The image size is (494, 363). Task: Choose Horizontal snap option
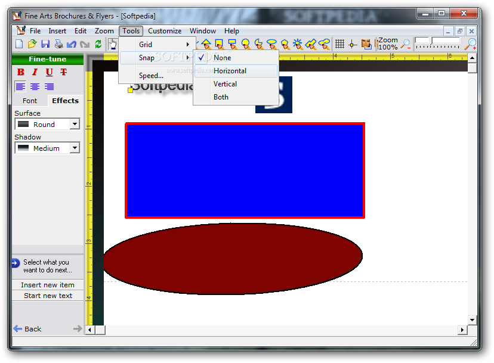[236, 71]
